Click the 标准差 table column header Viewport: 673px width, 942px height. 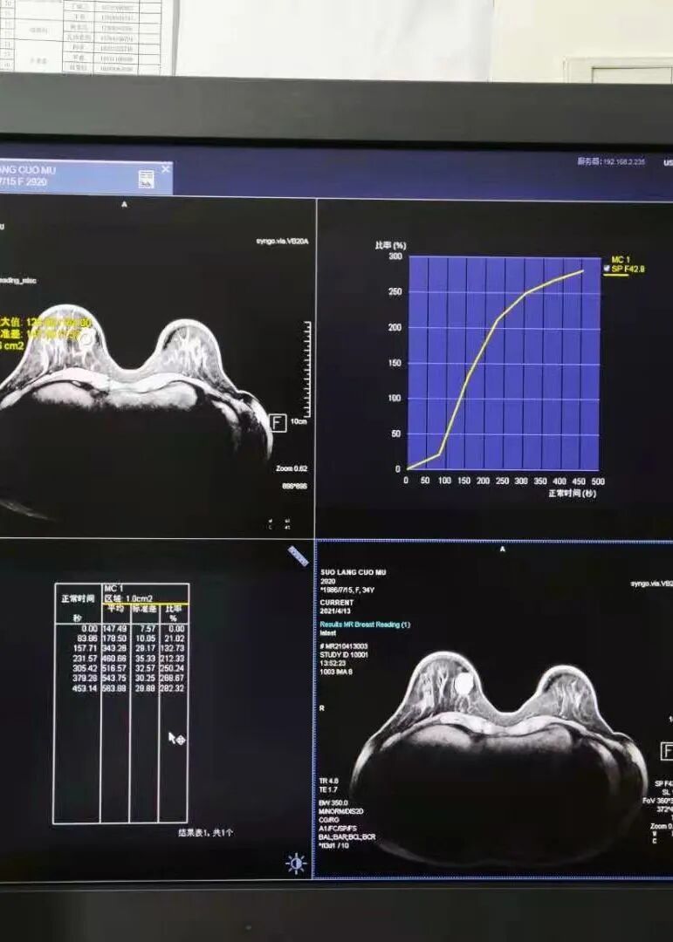[144, 609]
